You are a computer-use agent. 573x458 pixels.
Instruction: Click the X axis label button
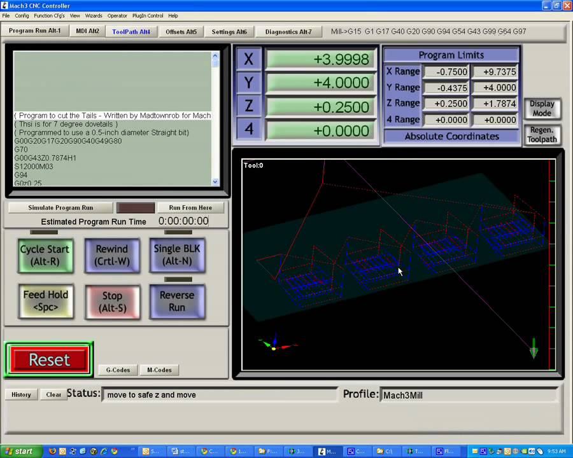[x=248, y=59]
